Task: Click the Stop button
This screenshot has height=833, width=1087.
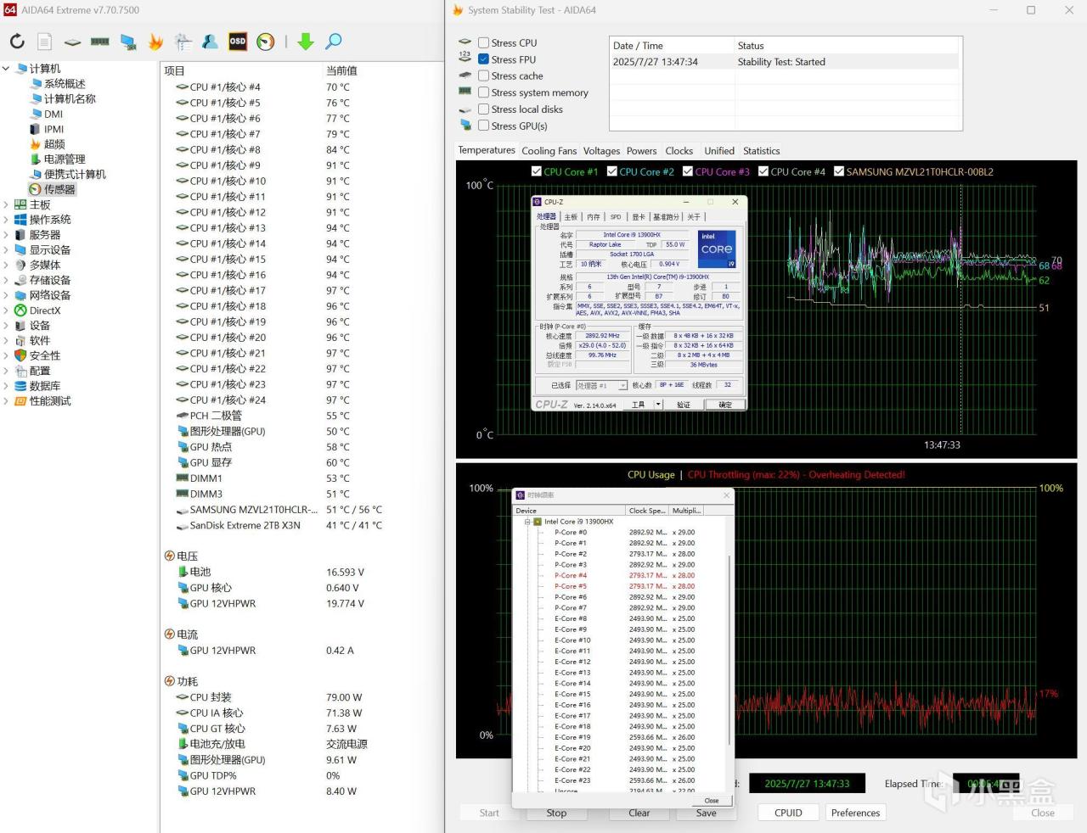Action: click(556, 813)
